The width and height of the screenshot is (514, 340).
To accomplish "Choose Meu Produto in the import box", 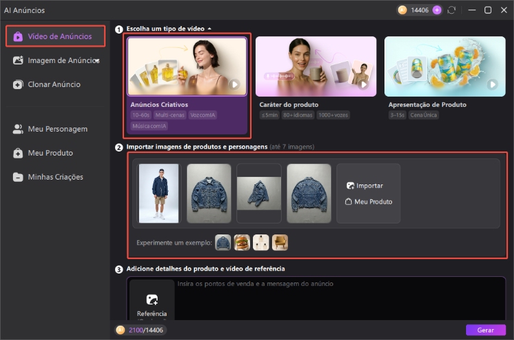I will (369, 202).
